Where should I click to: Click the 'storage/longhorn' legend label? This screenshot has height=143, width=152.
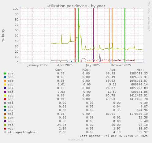click(23, 132)
